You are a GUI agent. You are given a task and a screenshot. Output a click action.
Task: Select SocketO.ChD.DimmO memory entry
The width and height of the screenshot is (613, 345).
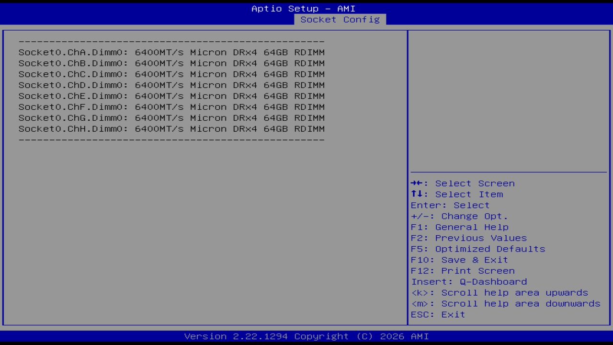171,85
